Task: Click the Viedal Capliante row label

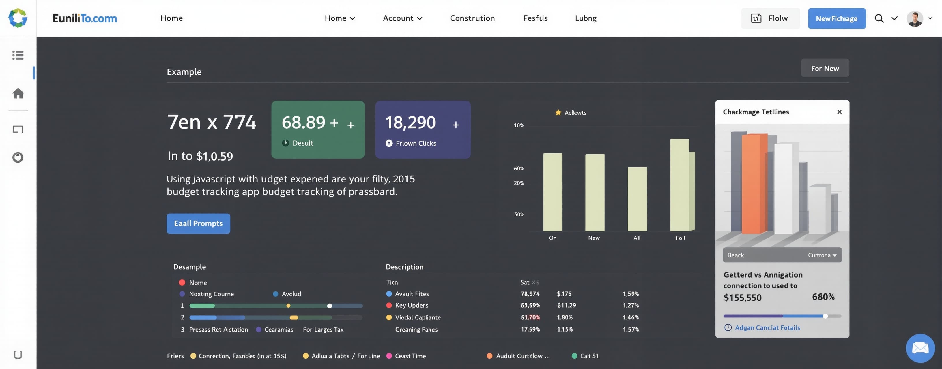Action: pos(418,317)
